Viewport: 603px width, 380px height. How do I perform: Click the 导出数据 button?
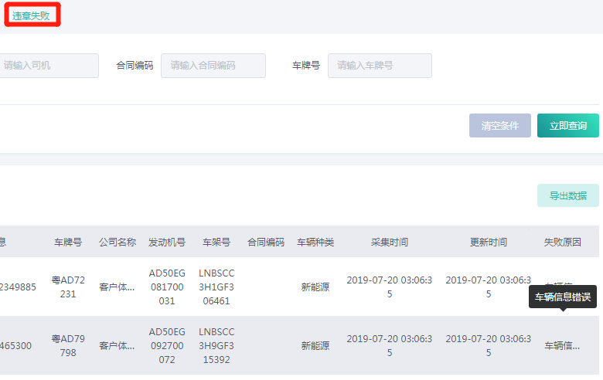567,195
